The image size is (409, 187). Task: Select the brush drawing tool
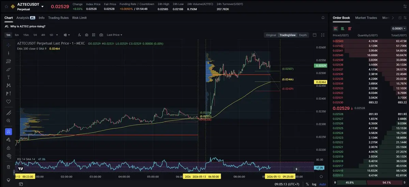click(x=9, y=69)
